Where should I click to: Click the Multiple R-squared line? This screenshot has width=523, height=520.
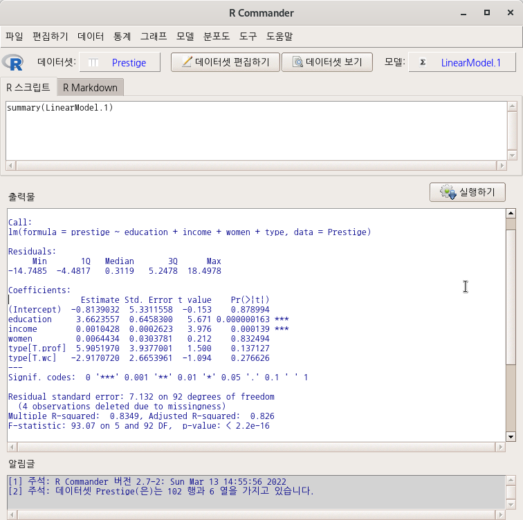(141, 416)
